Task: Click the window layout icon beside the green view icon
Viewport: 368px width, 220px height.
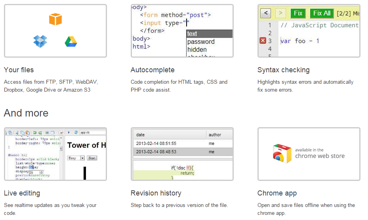Action: click(x=52, y=133)
